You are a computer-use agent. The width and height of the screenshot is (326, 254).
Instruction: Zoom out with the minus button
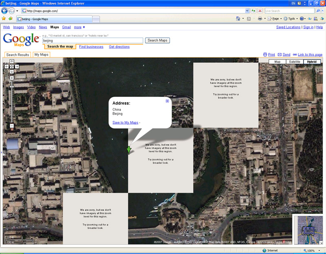12,126
